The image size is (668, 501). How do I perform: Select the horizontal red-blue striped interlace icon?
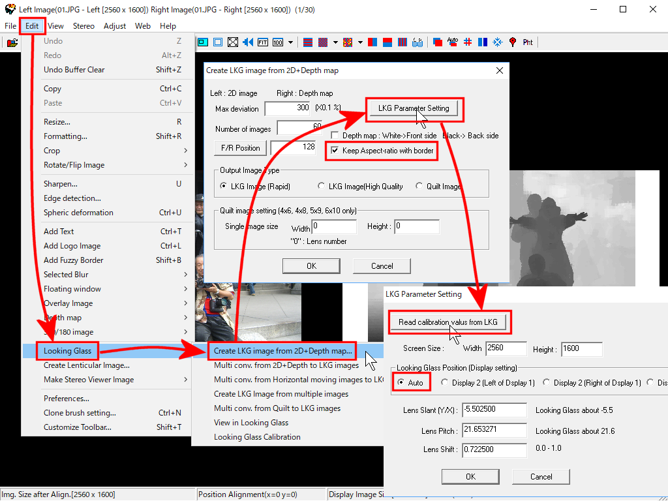pyautogui.click(x=308, y=42)
